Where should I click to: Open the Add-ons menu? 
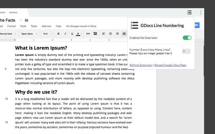[46, 26]
